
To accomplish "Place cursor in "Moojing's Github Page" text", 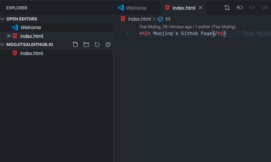I will [182, 33].
